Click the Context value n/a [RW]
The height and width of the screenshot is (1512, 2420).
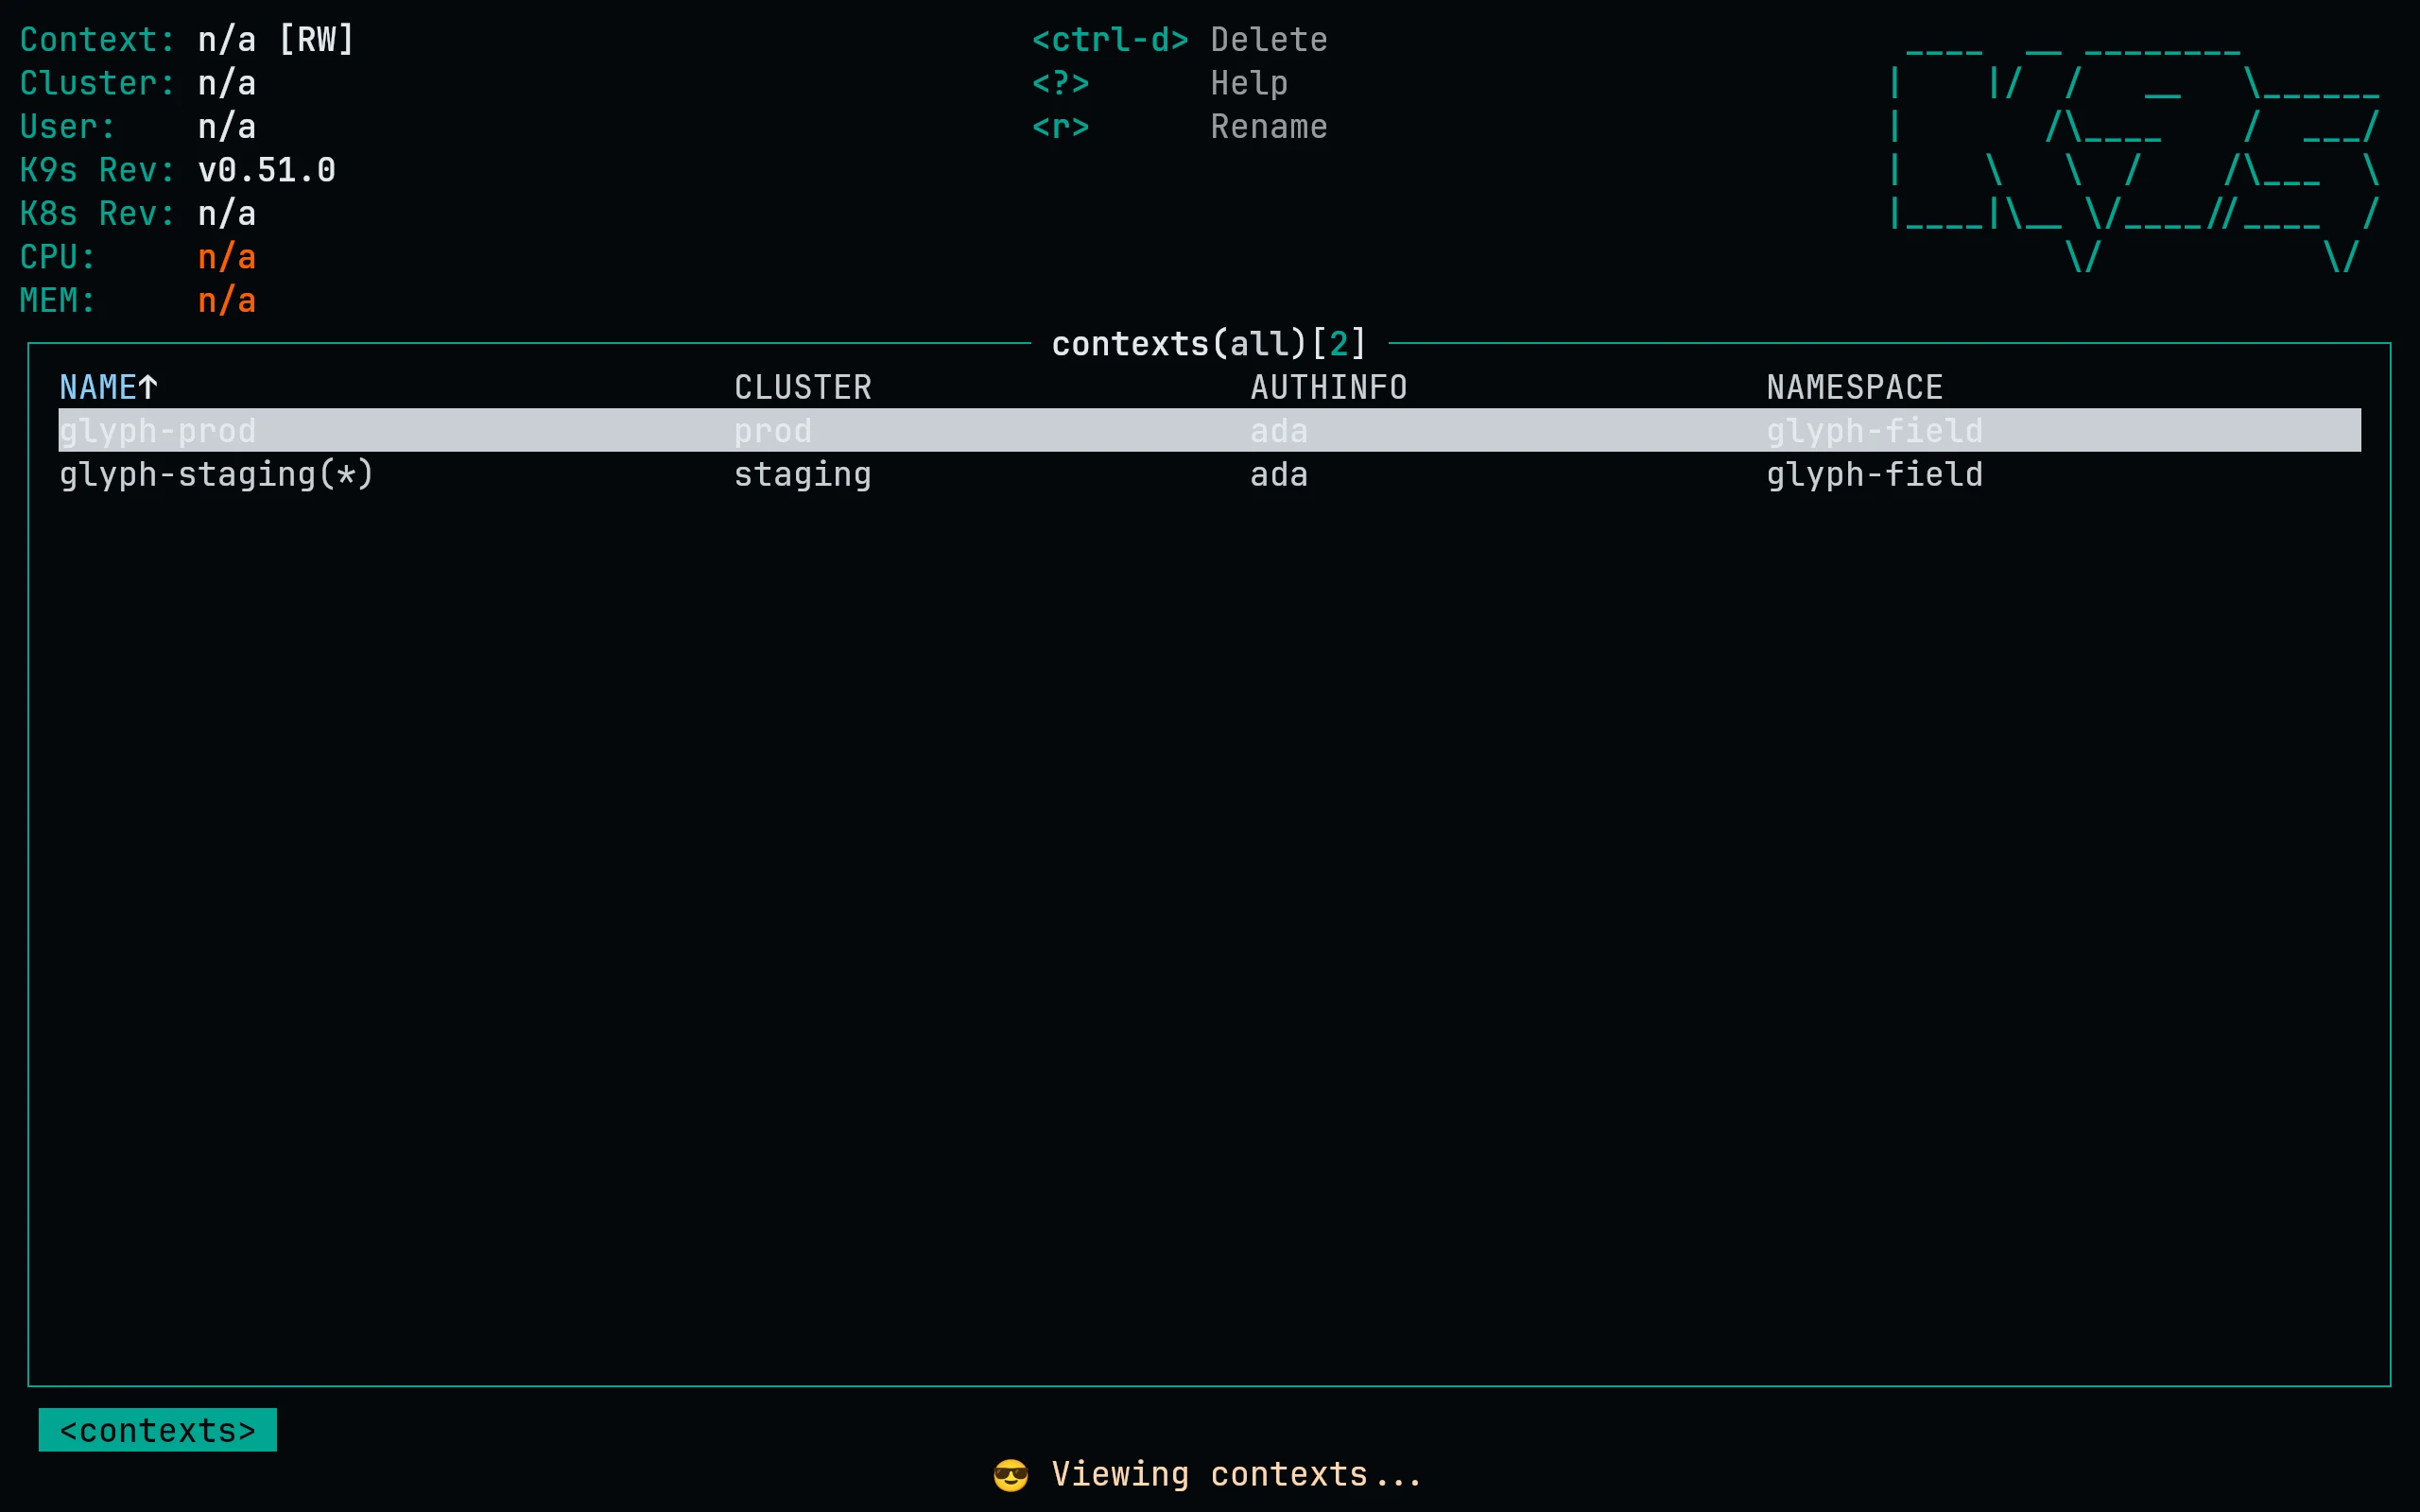click(x=277, y=40)
